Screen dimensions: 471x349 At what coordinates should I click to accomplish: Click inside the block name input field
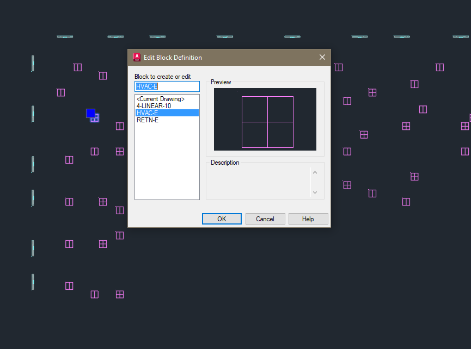click(x=167, y=86)
